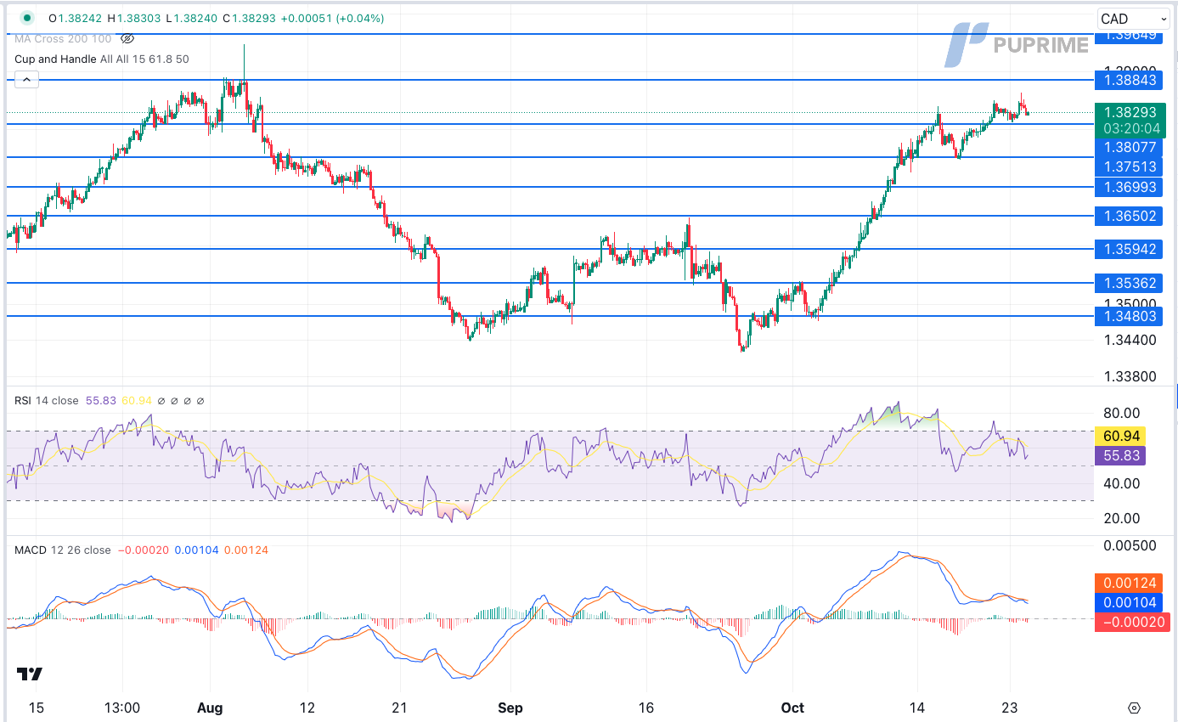Click the Aug date on time axis
This screenshot has height=722, width=1178.
point(209,708)
